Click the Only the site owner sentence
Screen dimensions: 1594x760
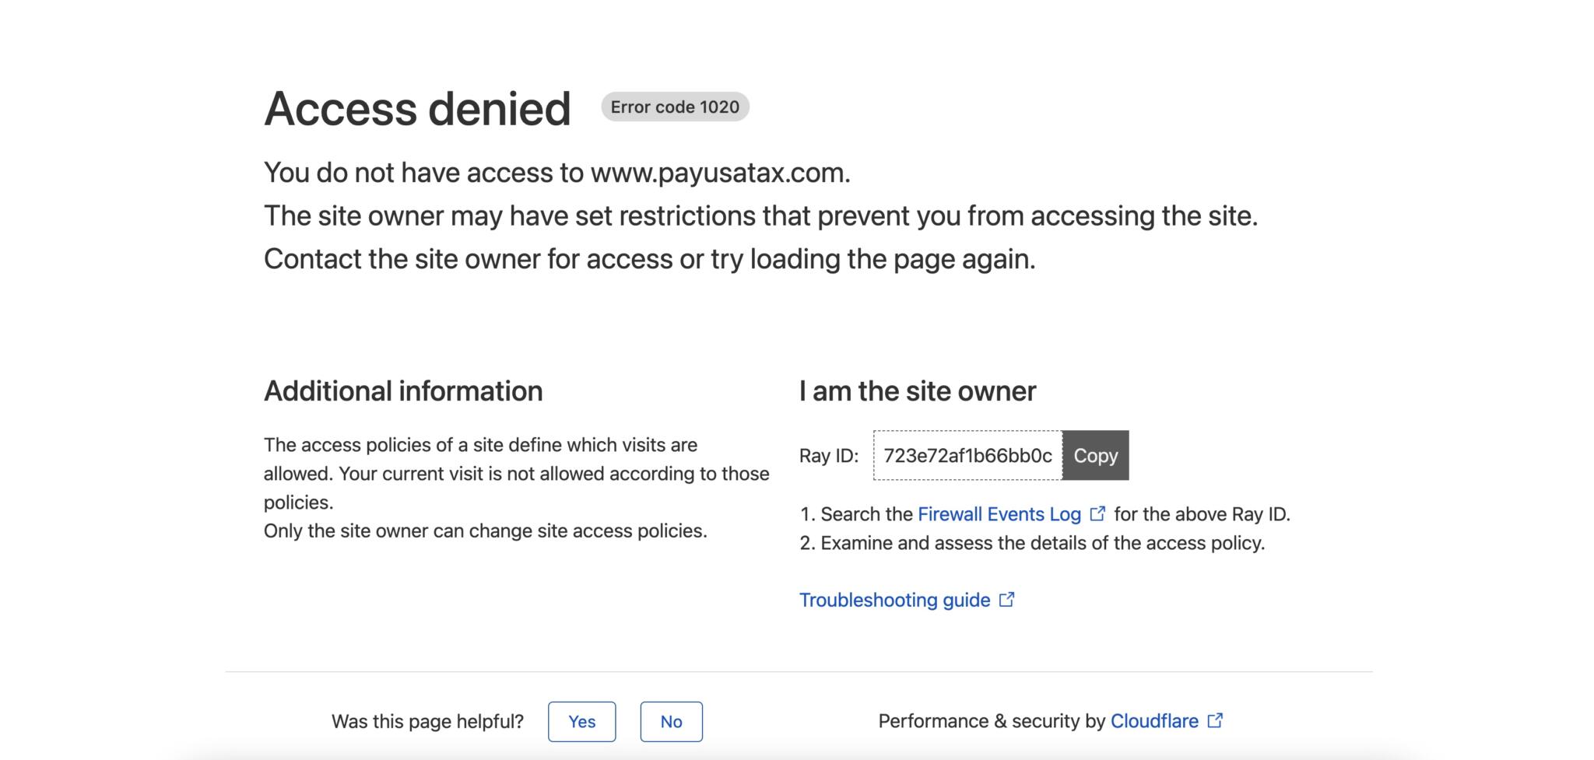coord(485,531)
